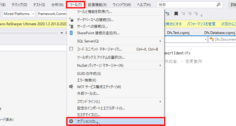Image resolution: width=236 pixels, height=126 pixels.
Task: Select SharePoint 接続の追加(R)... entry
Action: [x=115, y=33]
